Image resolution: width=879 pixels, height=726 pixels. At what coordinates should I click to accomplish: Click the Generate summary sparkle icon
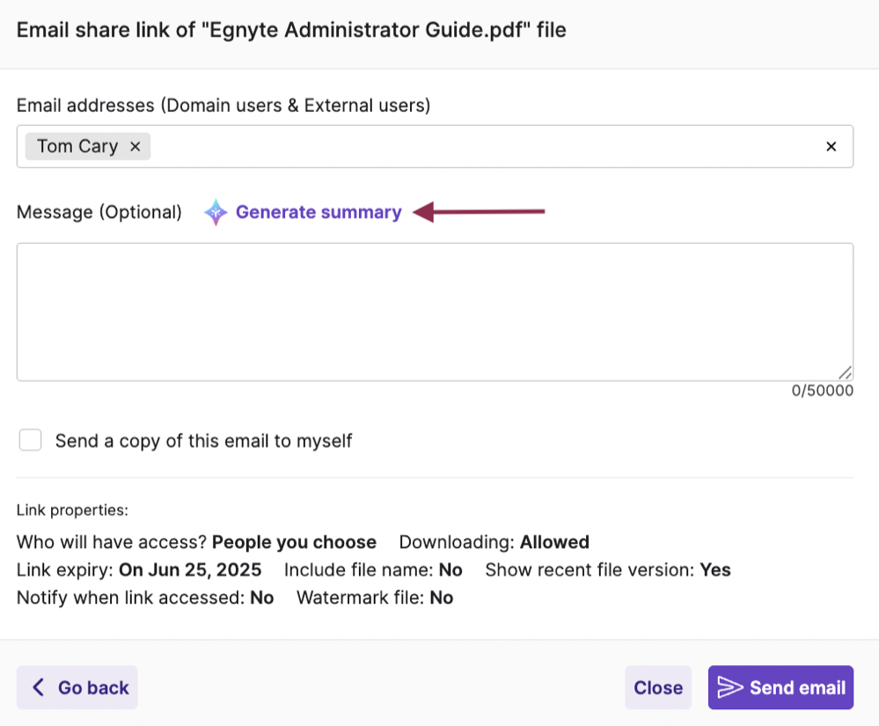pyautogui.click(x=216, y=212)
